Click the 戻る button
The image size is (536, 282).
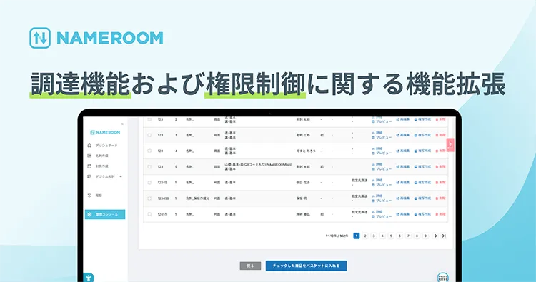click(251, 266)
